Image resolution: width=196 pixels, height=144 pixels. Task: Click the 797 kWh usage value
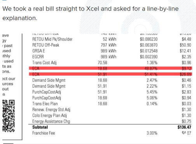coord(108,45)
